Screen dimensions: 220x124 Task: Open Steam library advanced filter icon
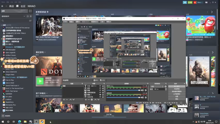30,21
